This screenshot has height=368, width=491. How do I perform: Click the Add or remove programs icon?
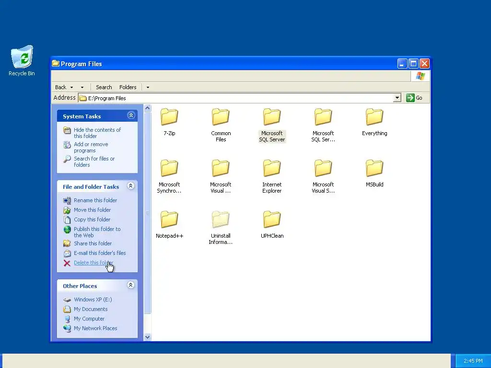(67, 145)
